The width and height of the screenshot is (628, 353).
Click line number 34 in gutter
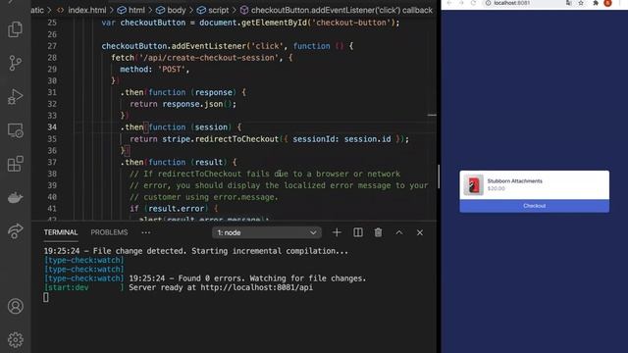52,127
